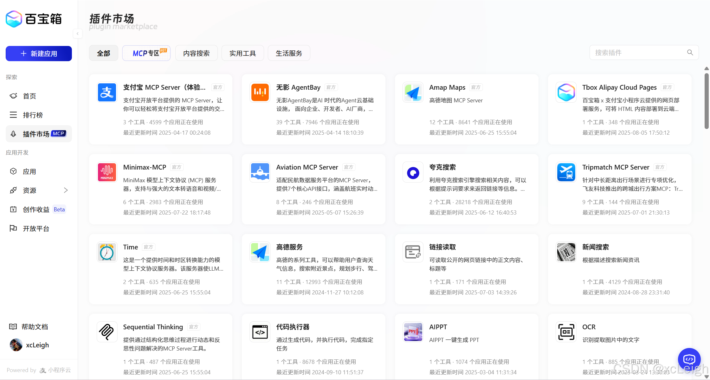The height and width of the screenshot is (380, 710).
Task: Click the 创作收益 sidebar icon
Action: [x=13, y=209]
